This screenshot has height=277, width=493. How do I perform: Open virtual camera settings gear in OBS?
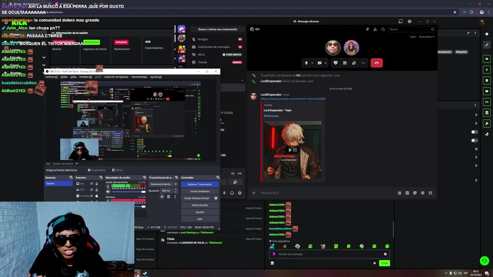[x=216, y=198]
